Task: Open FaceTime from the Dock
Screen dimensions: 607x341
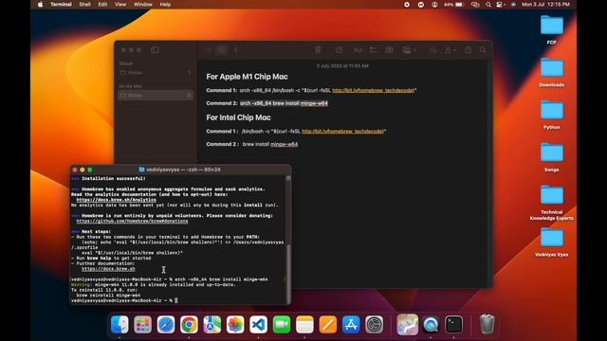Action: [282, 324]
